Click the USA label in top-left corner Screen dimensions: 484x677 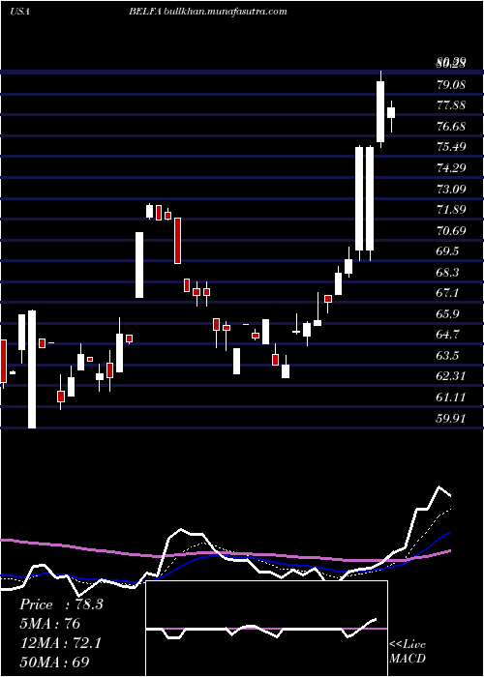(x=19, y=12)
